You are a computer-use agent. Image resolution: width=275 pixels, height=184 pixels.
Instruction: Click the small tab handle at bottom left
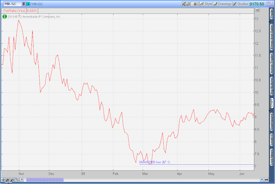(x=9, y=183)
